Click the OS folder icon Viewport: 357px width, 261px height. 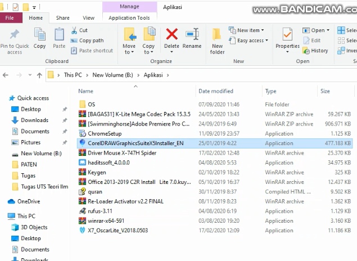click(x=82, y=104)
